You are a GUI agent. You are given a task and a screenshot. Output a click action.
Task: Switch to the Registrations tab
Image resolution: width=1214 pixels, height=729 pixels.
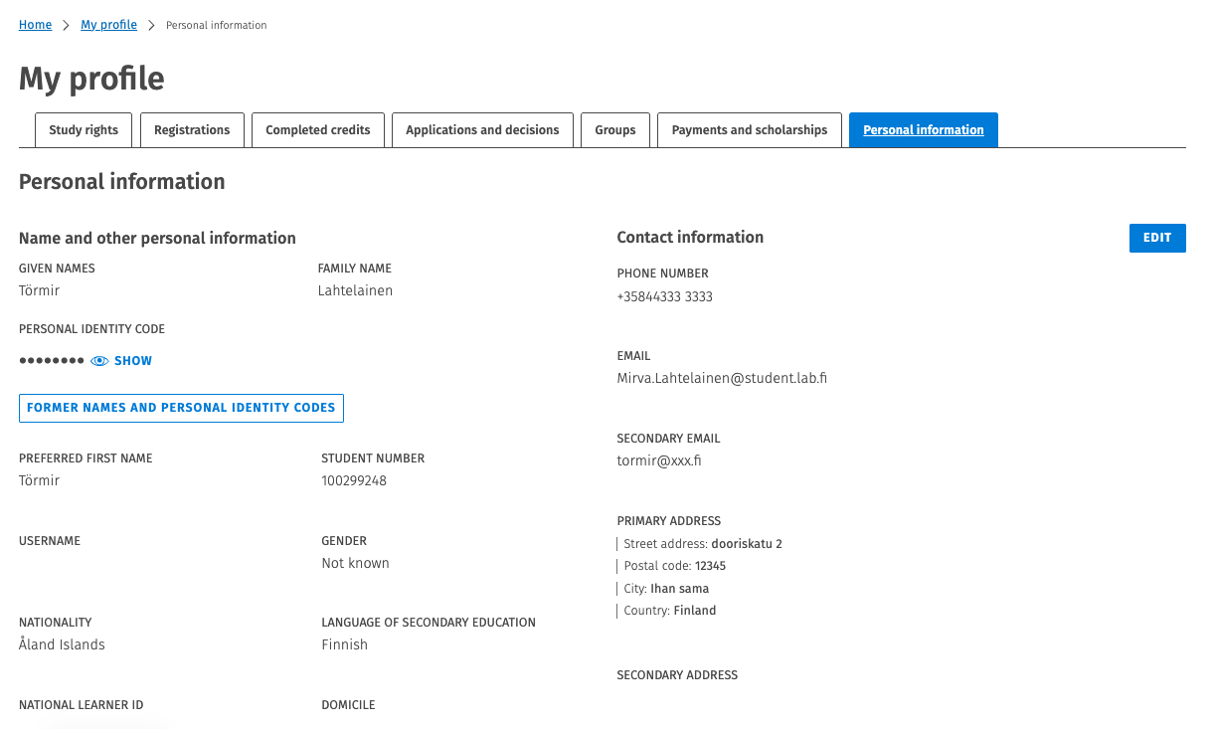pos(192,129)
